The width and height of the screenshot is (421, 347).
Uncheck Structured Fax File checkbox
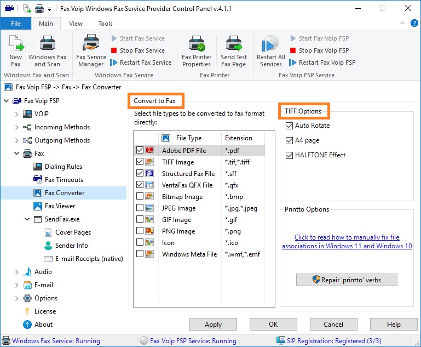click(x=140, y=173)
